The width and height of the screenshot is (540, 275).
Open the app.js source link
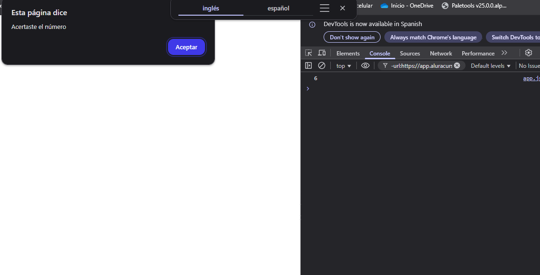531,79
